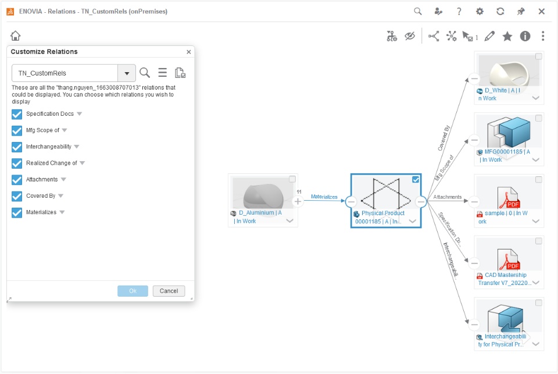Collapse the left minus on Physical Product node
Screen dimensions: 558x374
(x=351, y=202)
